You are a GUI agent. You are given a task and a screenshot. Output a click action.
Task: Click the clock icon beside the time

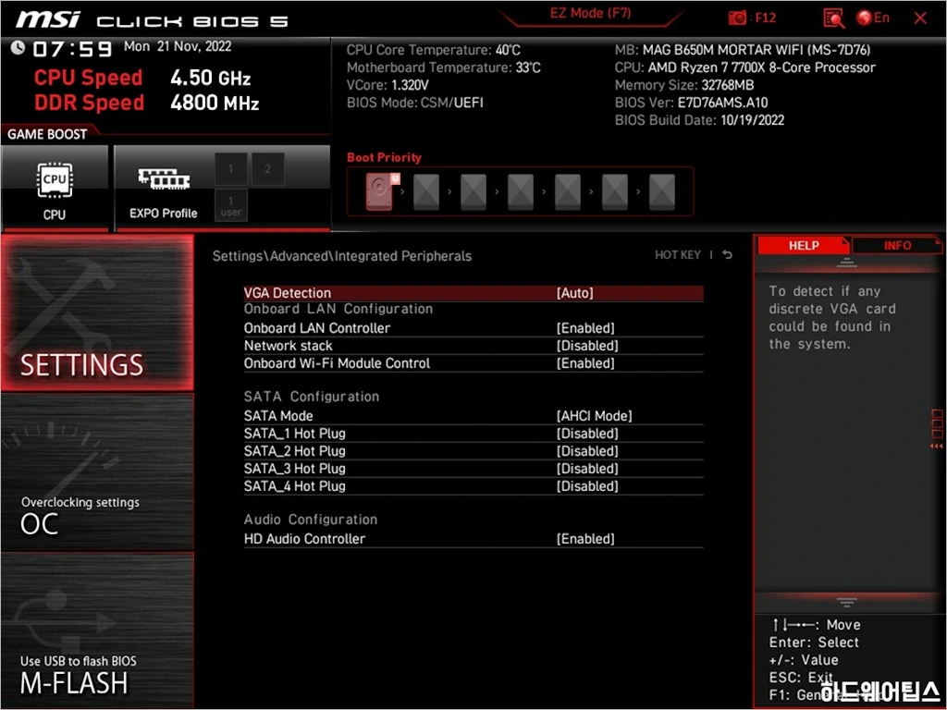[18, 47]
